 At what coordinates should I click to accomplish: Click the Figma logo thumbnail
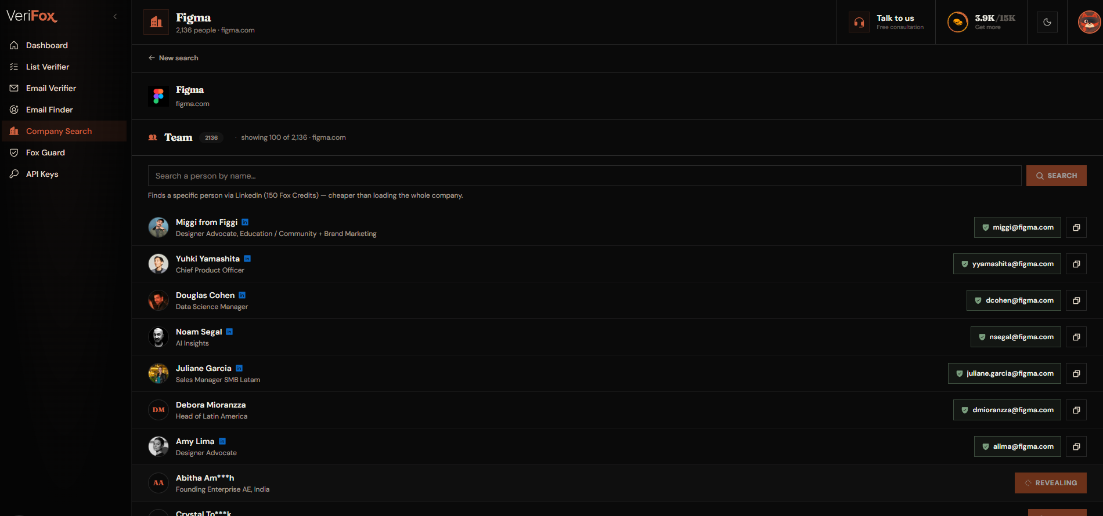[158, 96]
